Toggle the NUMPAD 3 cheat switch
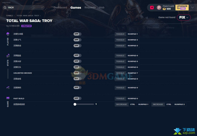 point(77,46)
